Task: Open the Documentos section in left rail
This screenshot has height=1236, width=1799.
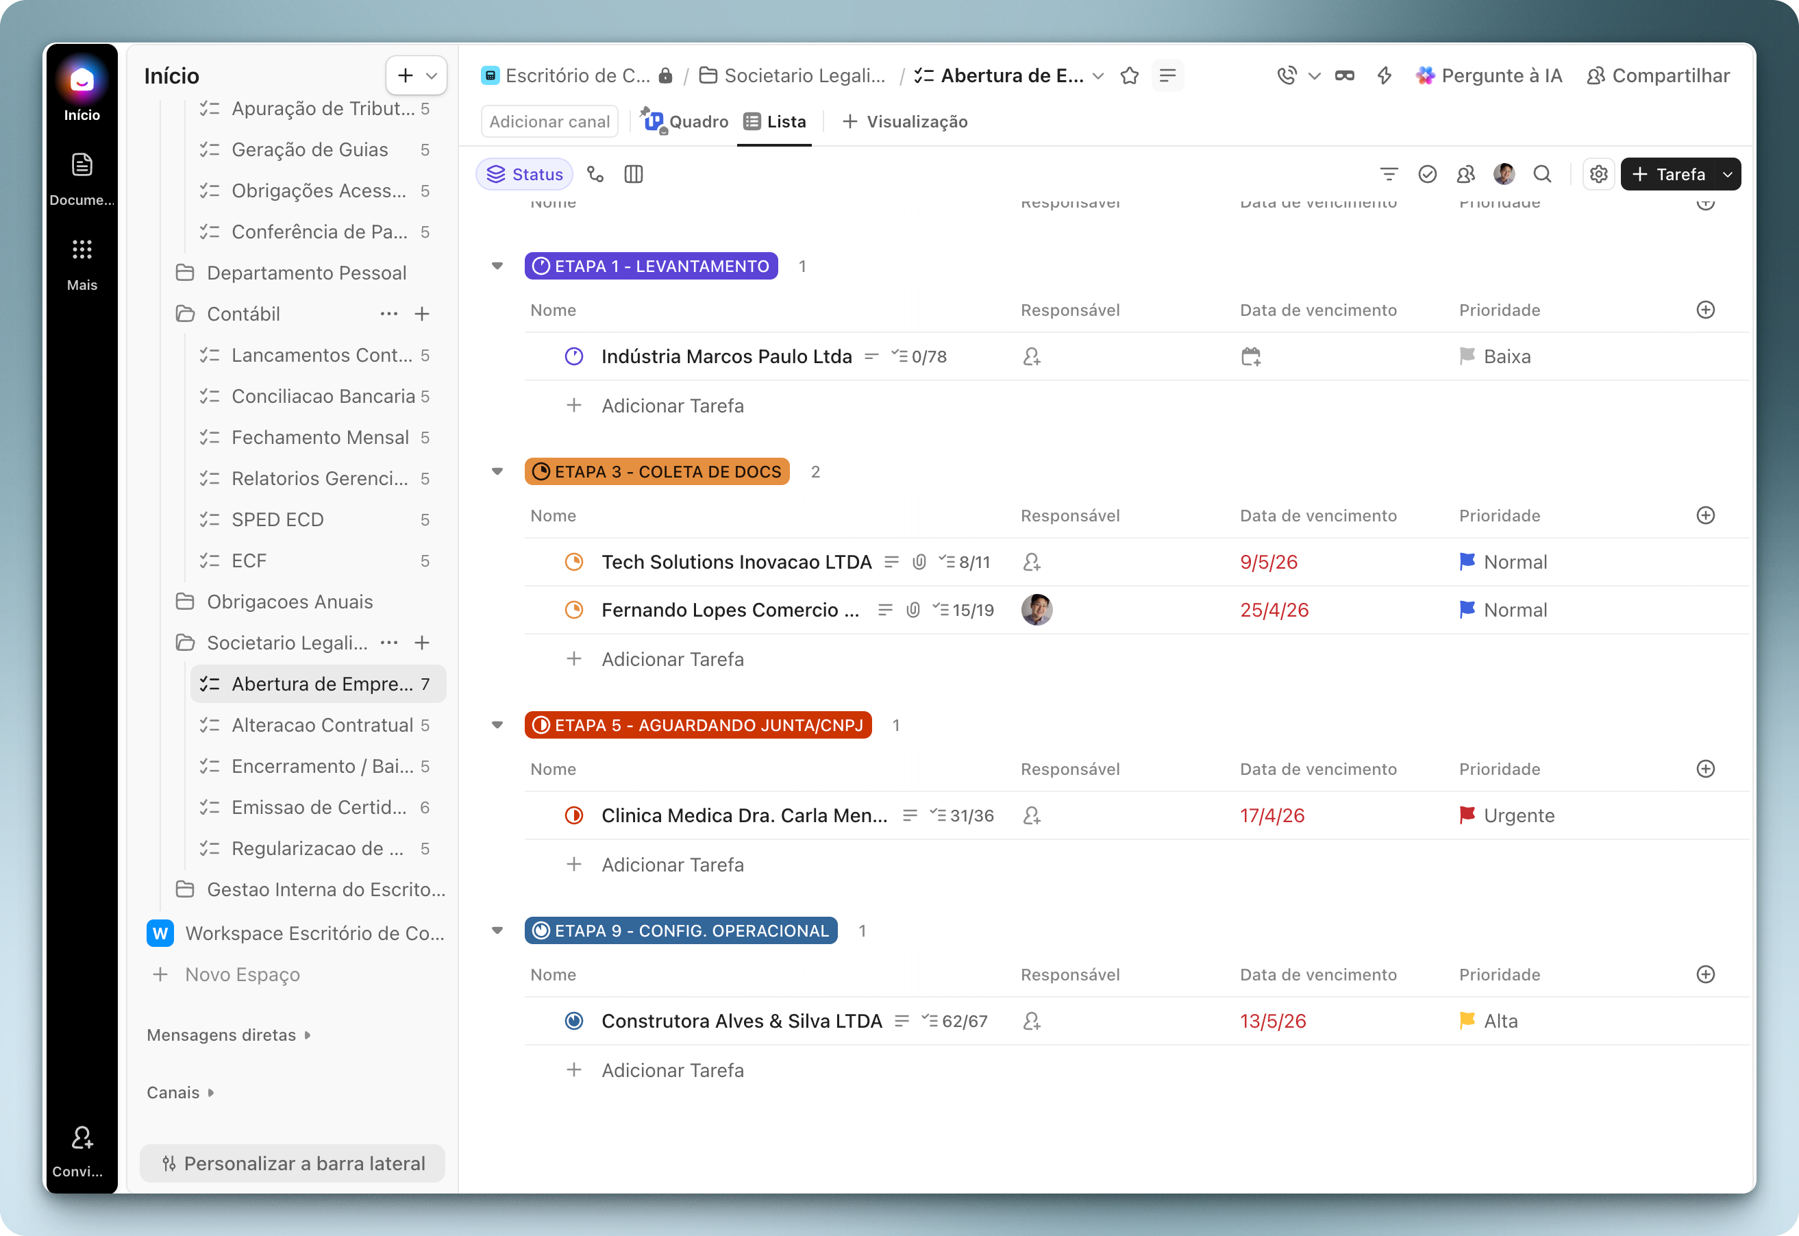Action: [x=82, y=179]
